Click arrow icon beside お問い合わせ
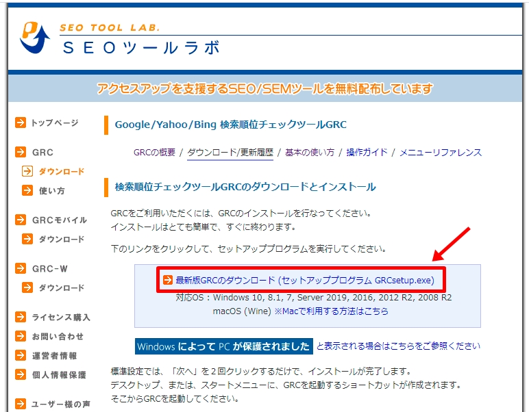 pos(21,336)
